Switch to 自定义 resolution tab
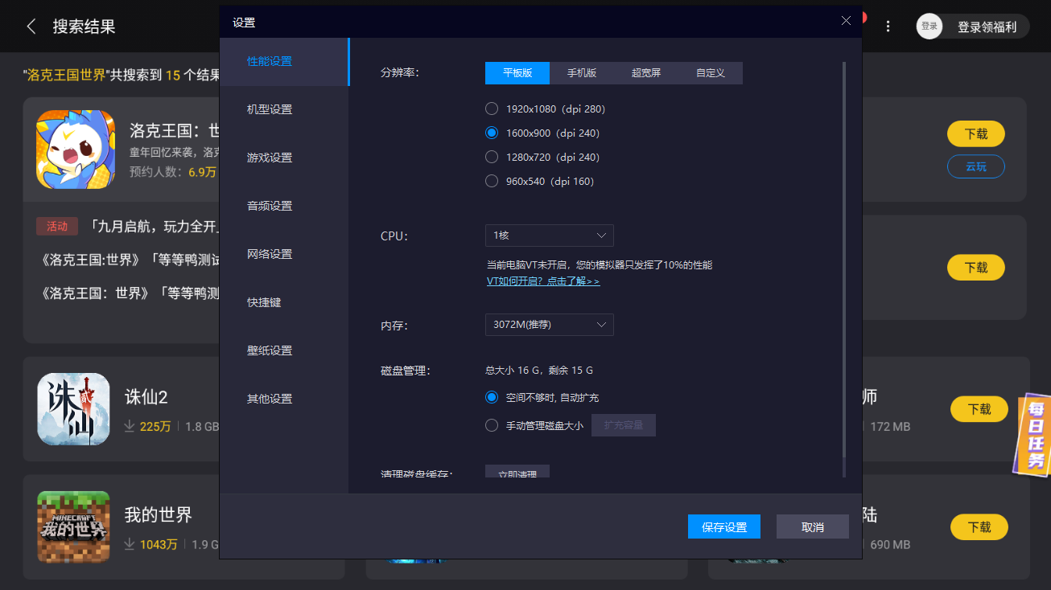The image size is (1051, 590). coord(711,72)
